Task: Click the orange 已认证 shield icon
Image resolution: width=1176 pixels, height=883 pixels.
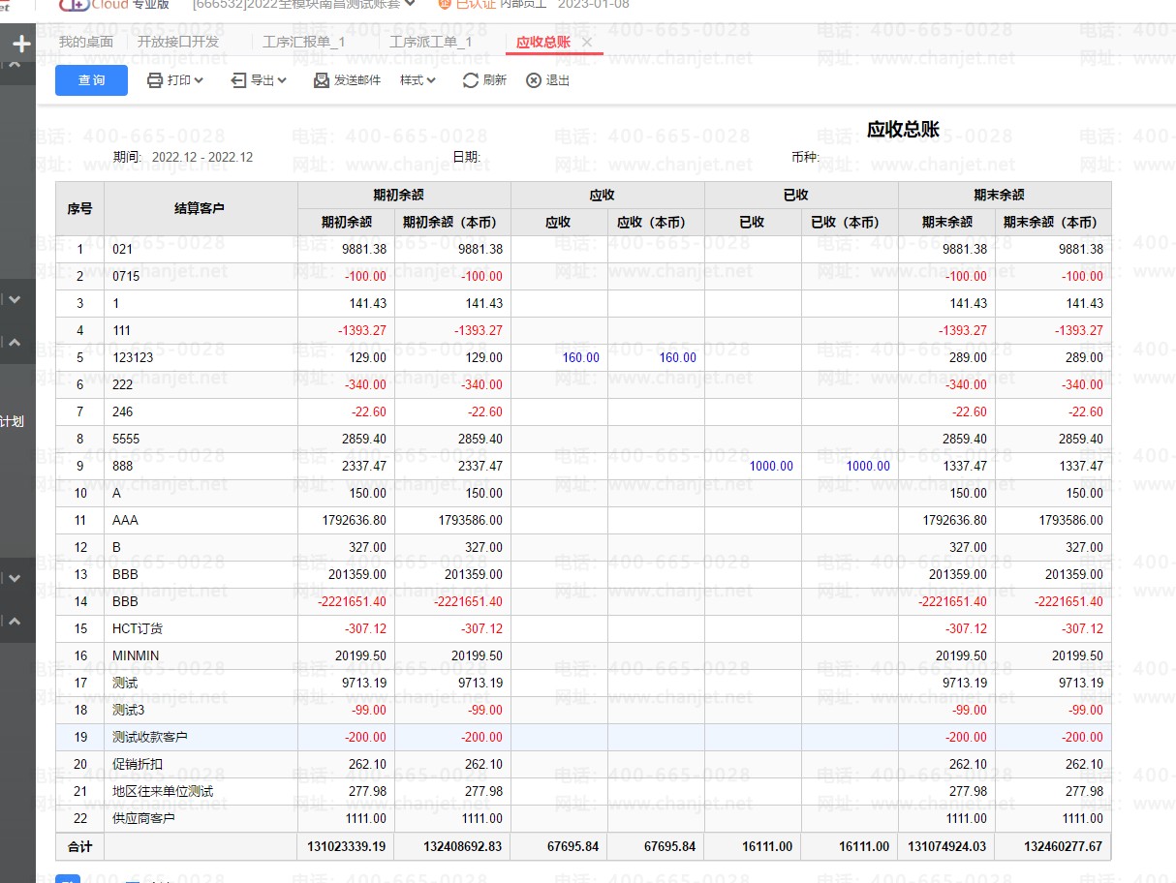Action: (444, 4)
